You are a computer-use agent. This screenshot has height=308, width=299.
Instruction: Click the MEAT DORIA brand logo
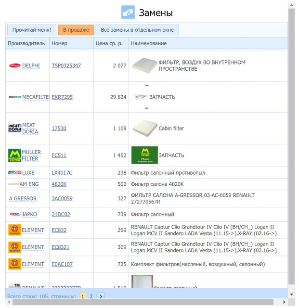click(15, 128)
